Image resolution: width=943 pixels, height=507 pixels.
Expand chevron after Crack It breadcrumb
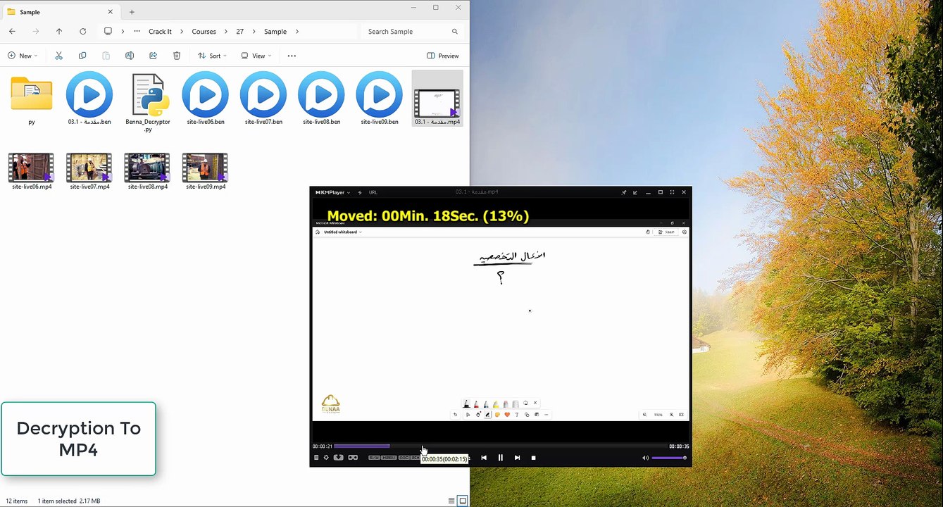182,32
